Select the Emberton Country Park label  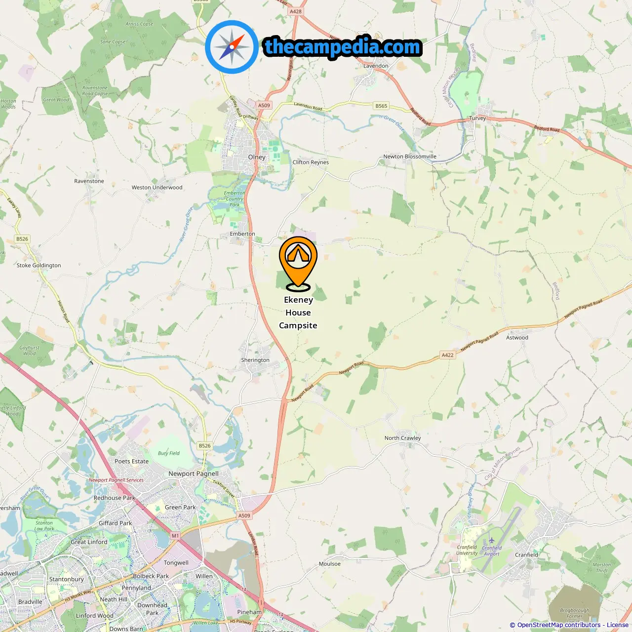click(235, 199)
